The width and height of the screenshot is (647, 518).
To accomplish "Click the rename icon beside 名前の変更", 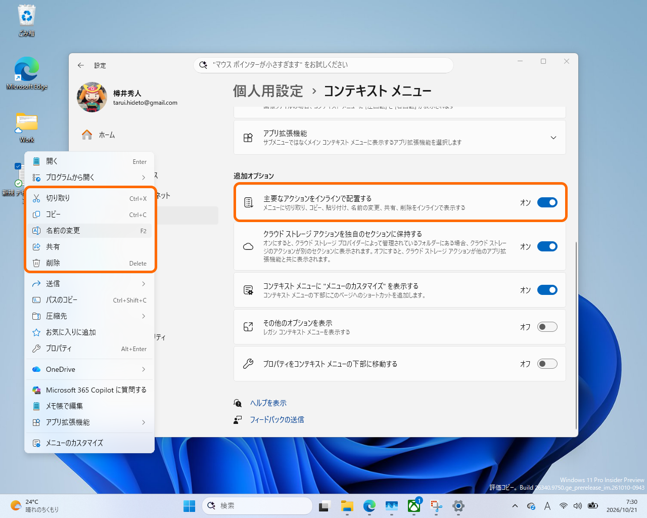I will tap(36, 231).
